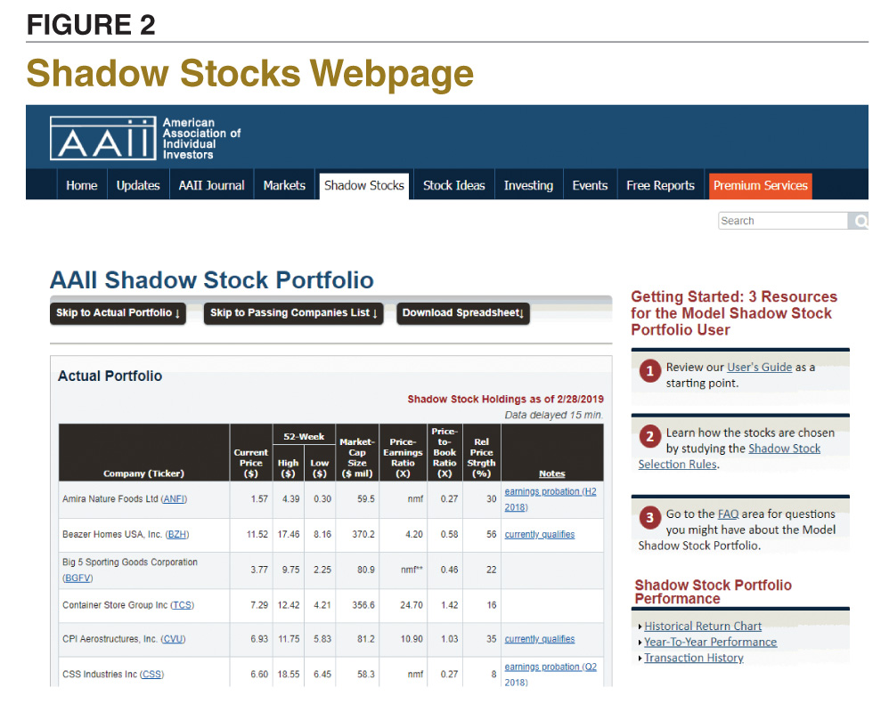Select the Stock Ideas navigation item
The image size is (889, 720).
click(453, 185)
